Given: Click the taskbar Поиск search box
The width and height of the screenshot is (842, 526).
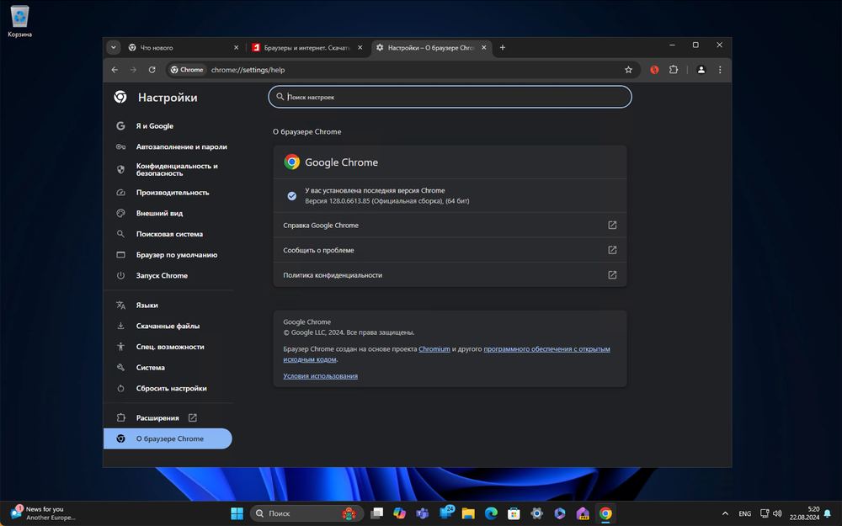Looking at the screenshot, I should click(x=306, y=513).
